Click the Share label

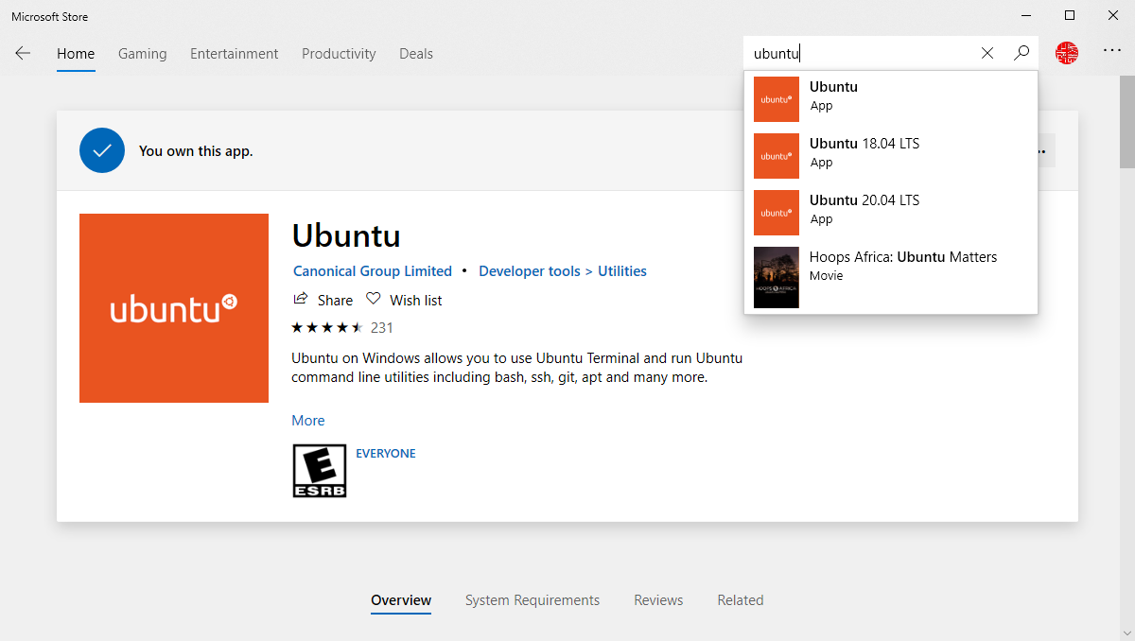point(335,301)
